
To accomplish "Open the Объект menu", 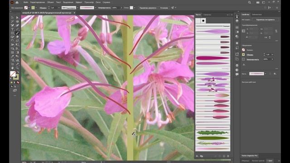I will pyautogui.click(x=50, y=2).
